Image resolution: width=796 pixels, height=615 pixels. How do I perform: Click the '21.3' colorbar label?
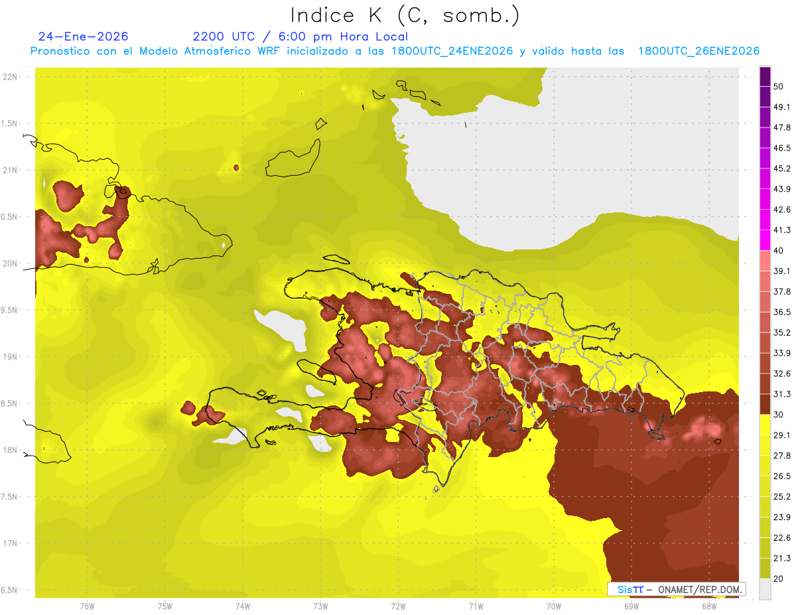tap(782, 558)
